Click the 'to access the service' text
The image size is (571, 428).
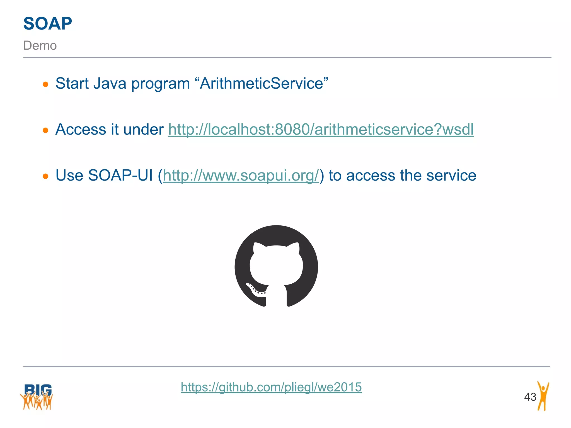[x=402, y=176]
